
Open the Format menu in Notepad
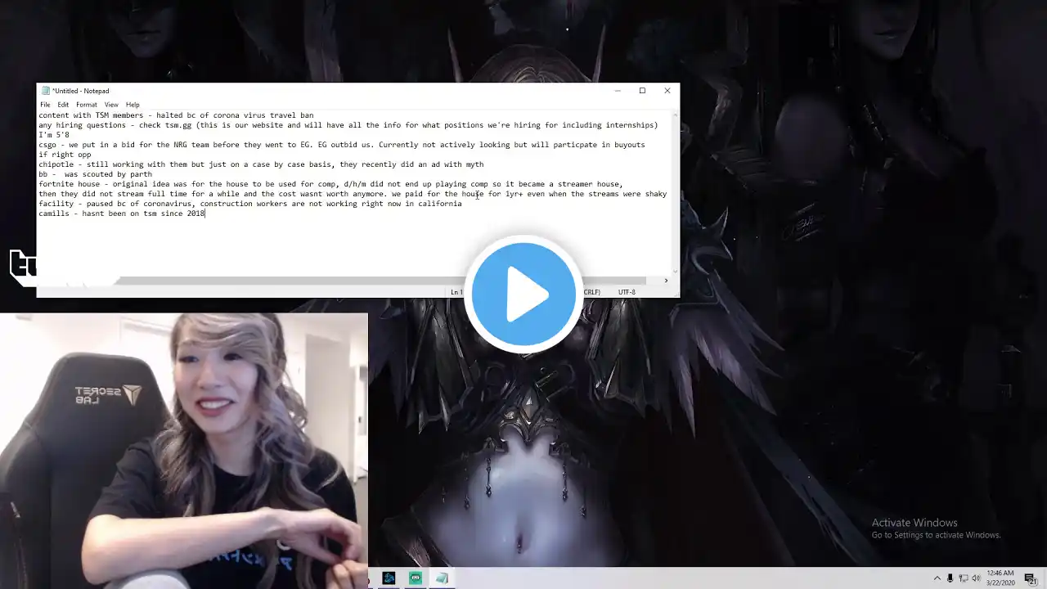87,105
